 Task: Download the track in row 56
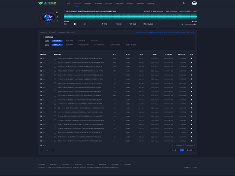click(x=191, y=125)
